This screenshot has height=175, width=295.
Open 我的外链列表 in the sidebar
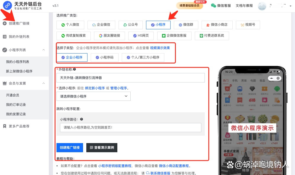pos(19,37)
